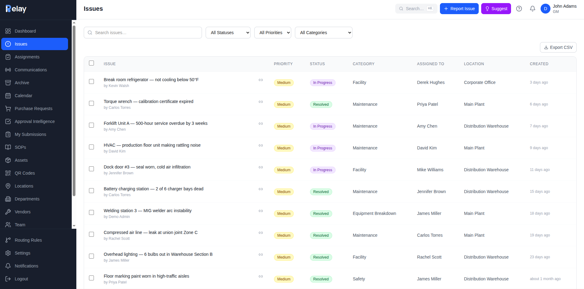Click sidebar scrollbar down arrow
Image resolution: width=584 pixels, height=289 pixels.
tap(74, 226)
